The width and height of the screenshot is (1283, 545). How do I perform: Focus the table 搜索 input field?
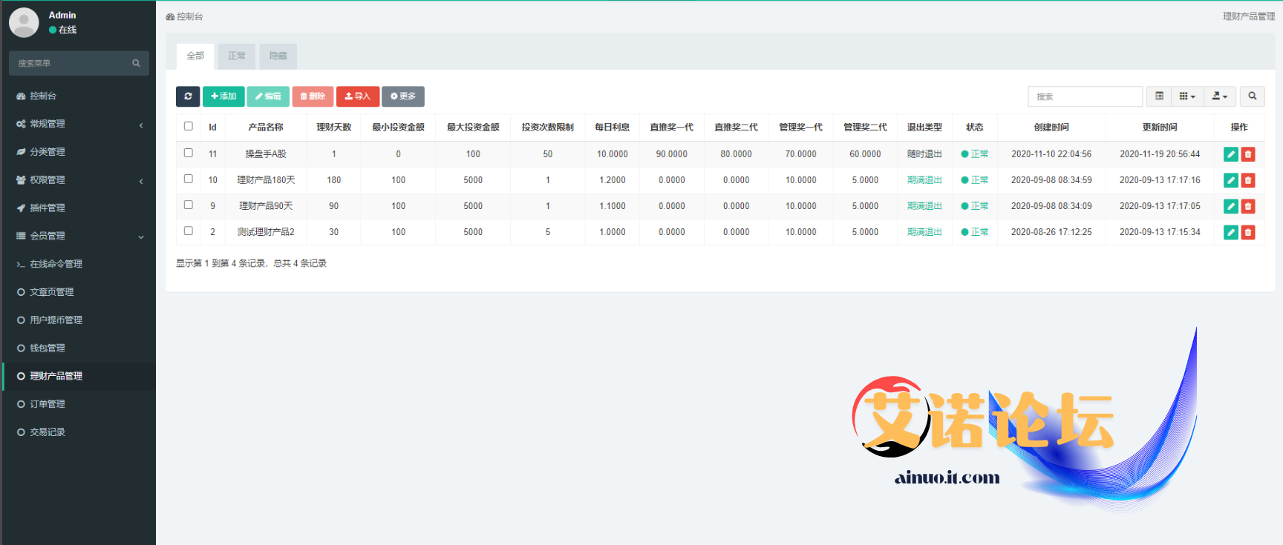tap(1085, 96)
